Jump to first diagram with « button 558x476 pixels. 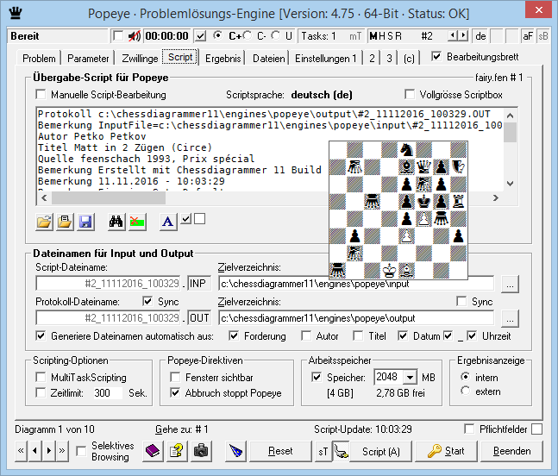point(21,451)
